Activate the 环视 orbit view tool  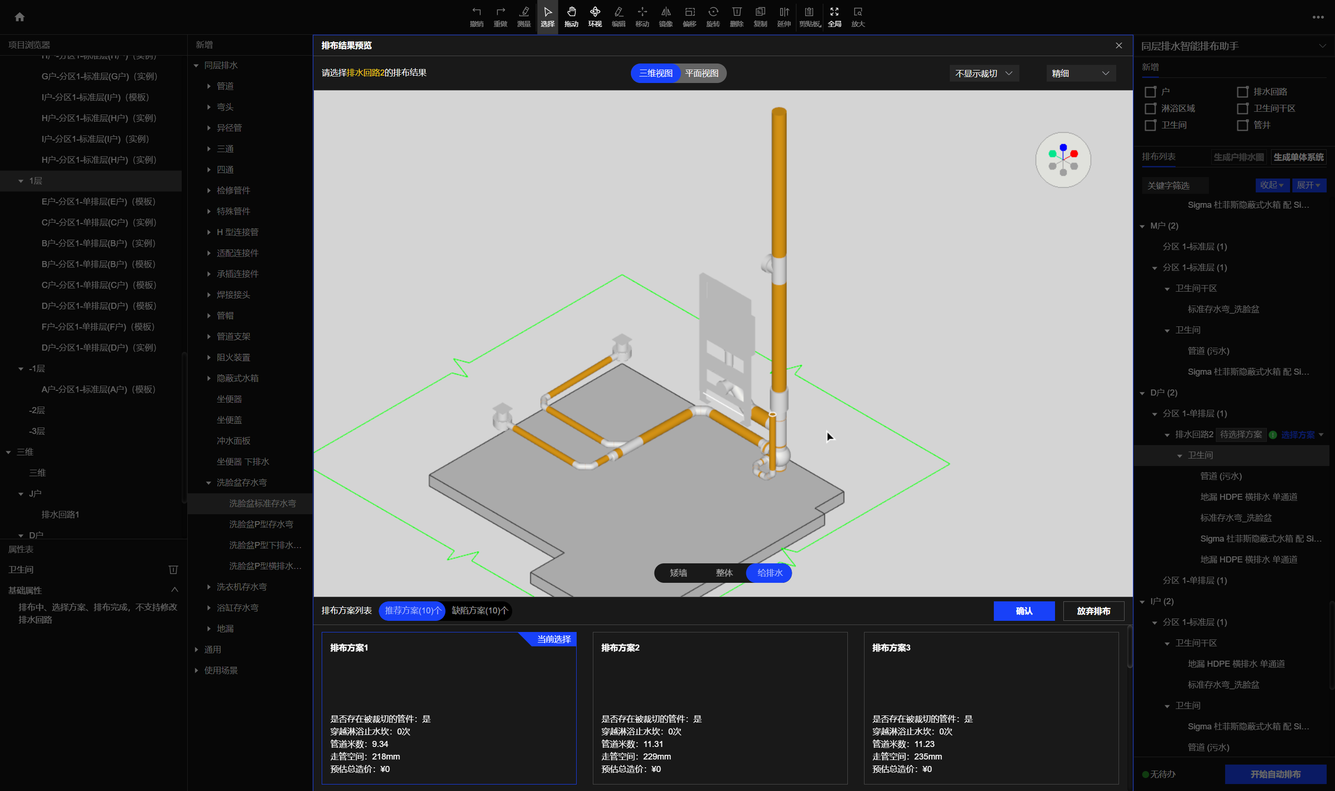(595, 16)
